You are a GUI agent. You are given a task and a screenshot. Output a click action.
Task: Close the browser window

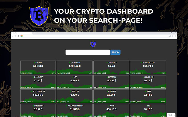(x=175, y=33)
